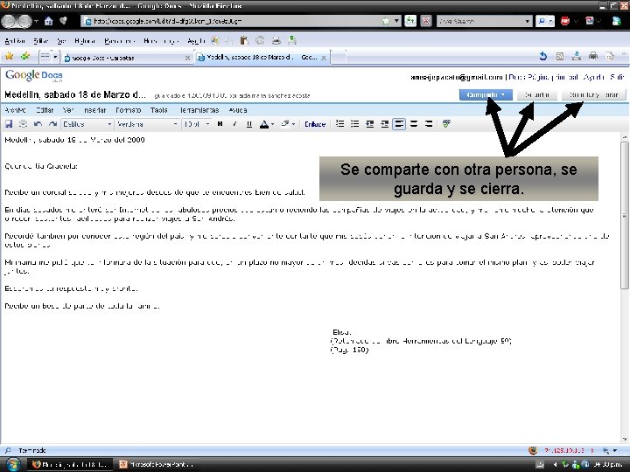
Task: Close the Google Docs - Carpetas tab
Action: coord(187,58)
